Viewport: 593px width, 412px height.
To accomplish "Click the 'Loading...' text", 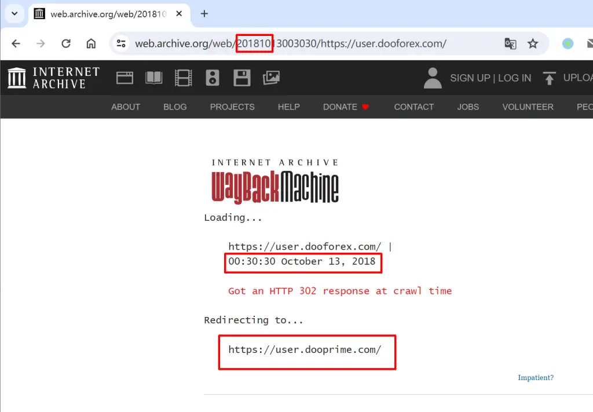I will tap(233, 217).
